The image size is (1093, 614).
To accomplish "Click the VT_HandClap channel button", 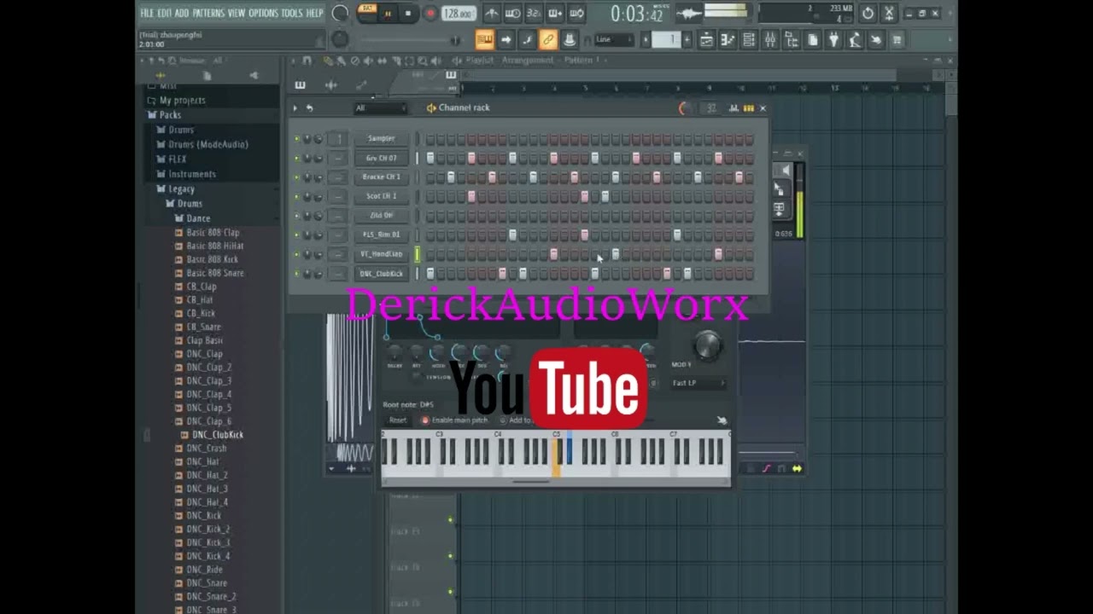I will coord(381,254).
